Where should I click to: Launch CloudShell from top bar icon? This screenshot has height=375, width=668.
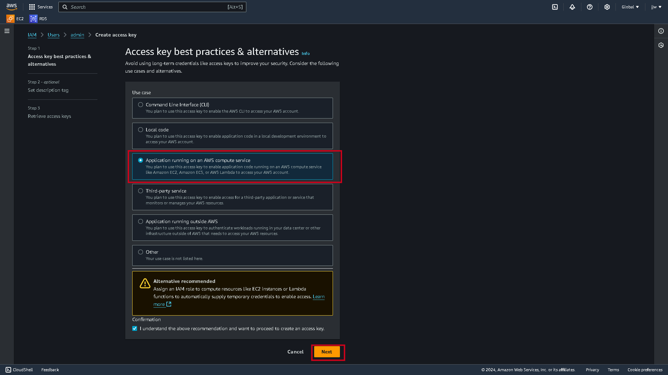555,7
